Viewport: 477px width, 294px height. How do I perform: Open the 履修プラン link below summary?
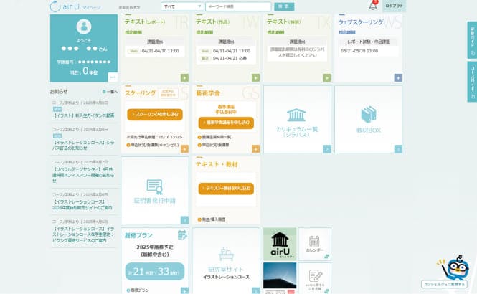(x=138, y=290)
